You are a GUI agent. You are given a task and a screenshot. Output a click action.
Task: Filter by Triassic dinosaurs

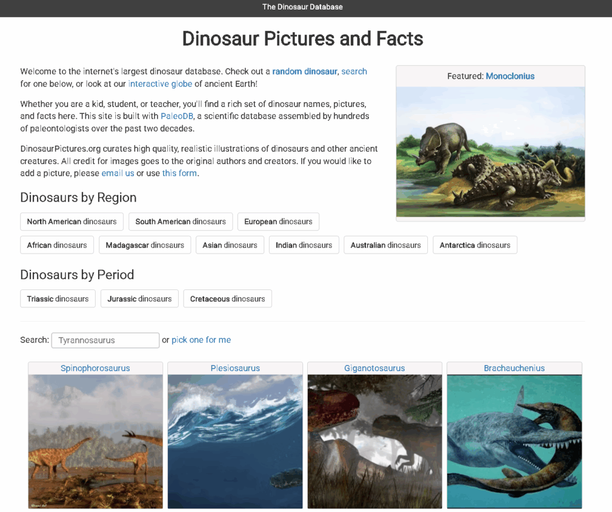(58, 299)
